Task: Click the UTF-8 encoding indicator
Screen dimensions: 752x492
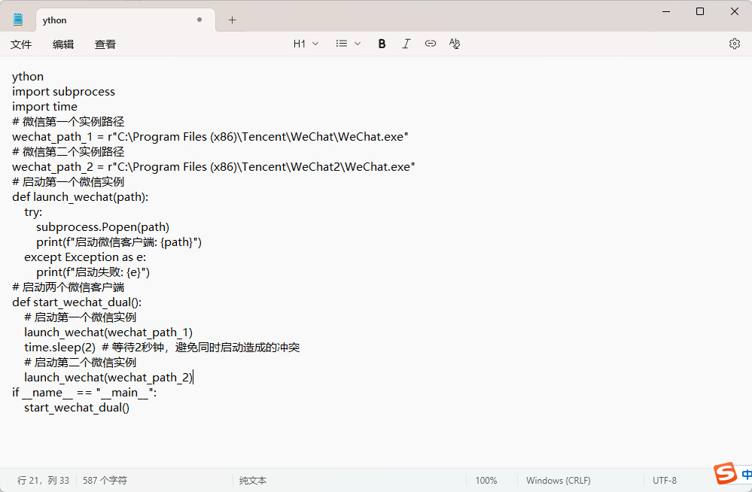Action: 664,480
